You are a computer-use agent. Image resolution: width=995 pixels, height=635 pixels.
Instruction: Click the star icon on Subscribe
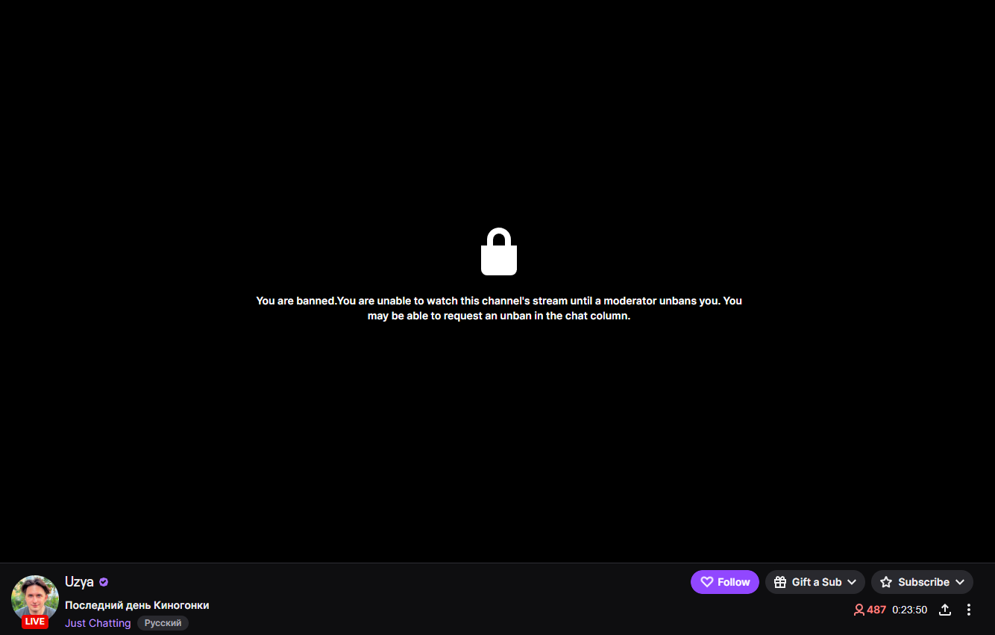[x=886, y=582]
